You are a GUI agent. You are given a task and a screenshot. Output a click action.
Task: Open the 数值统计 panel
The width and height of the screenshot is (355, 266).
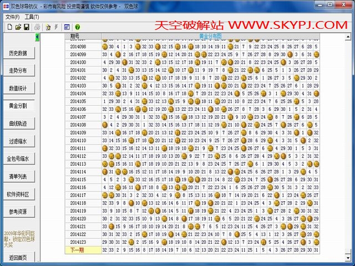pyautogui.click(x=18, y=89)
